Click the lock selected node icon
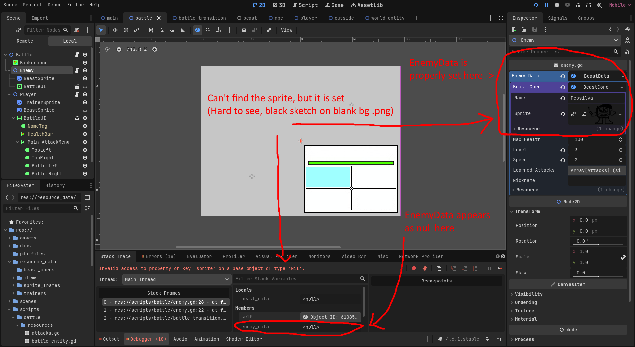 244,30
